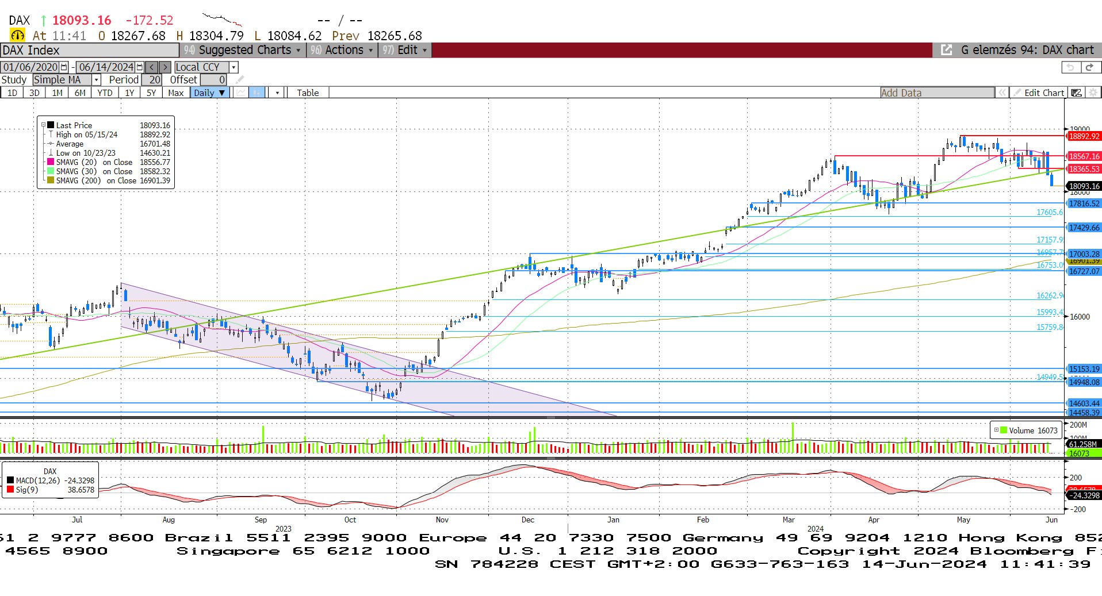
Task: Click the pencil icon beside Offset
Action: (x=240, y=80)
